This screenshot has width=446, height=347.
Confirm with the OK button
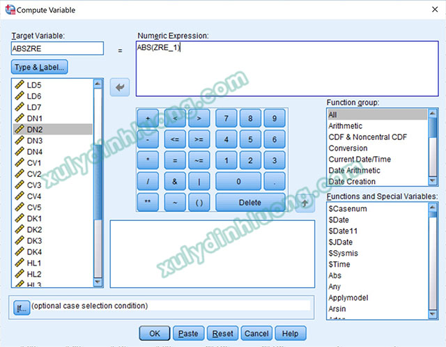[x=155, y=333]
